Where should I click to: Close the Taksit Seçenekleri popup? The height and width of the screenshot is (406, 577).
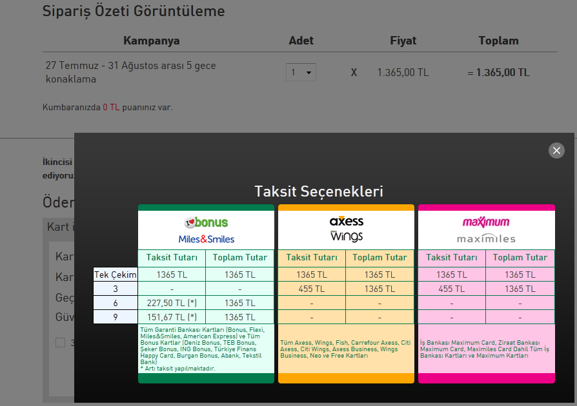556,151
